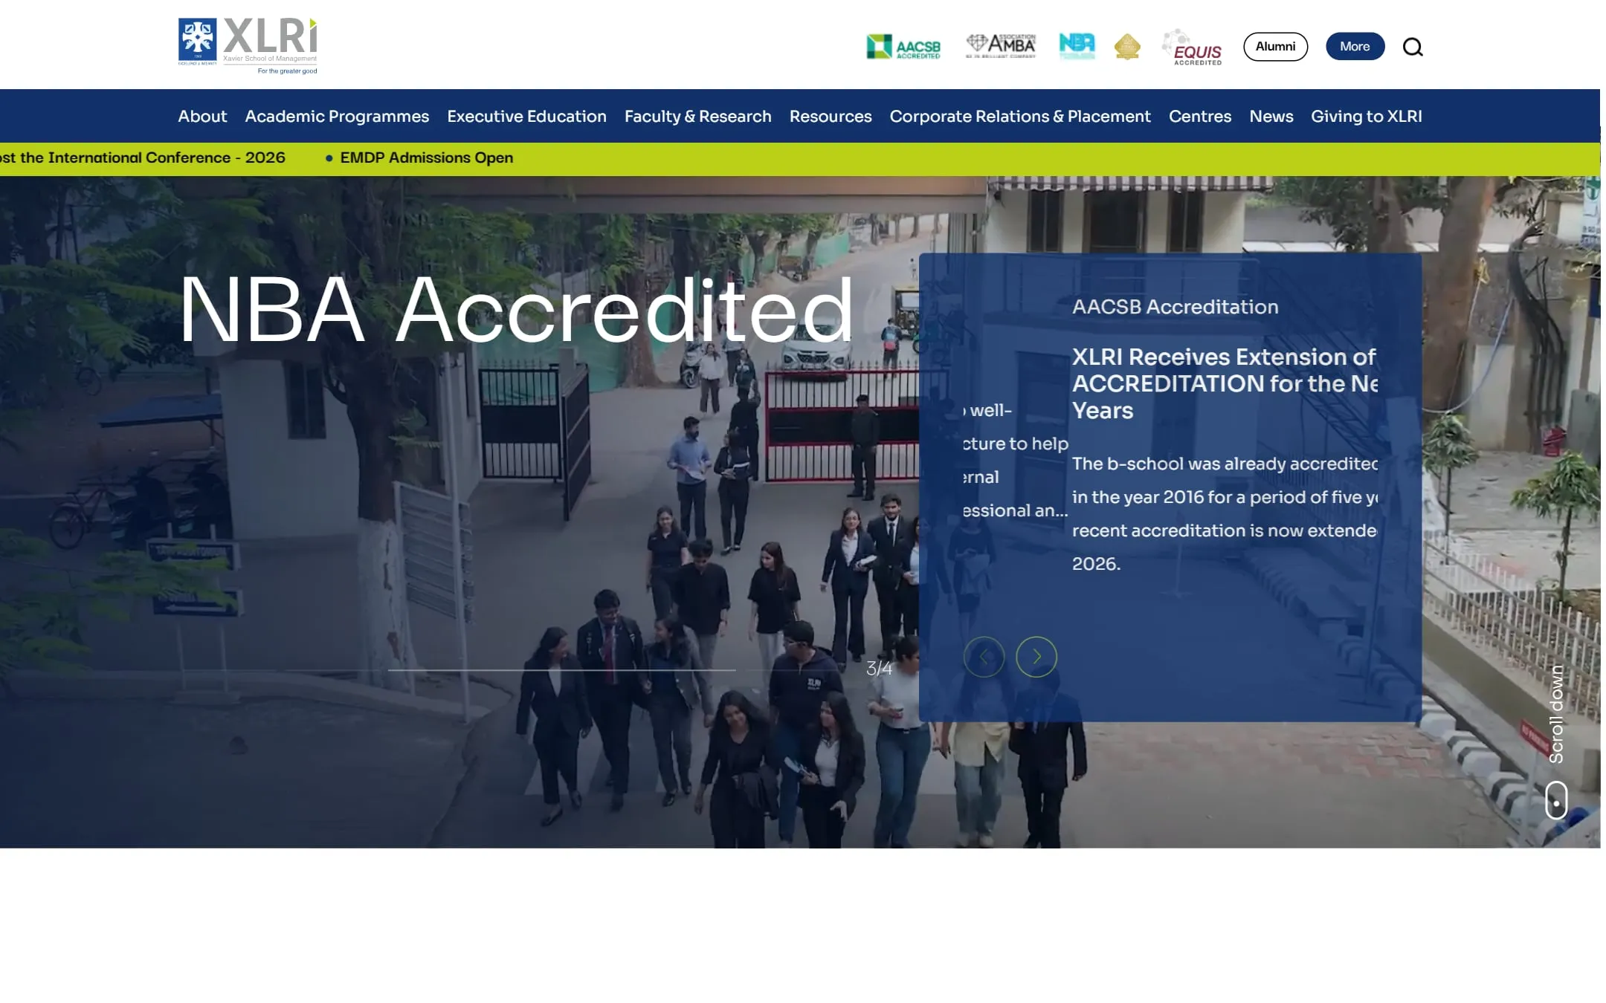
Task: Open search with the magnifier icon
Action: (x=1413, y=47)
